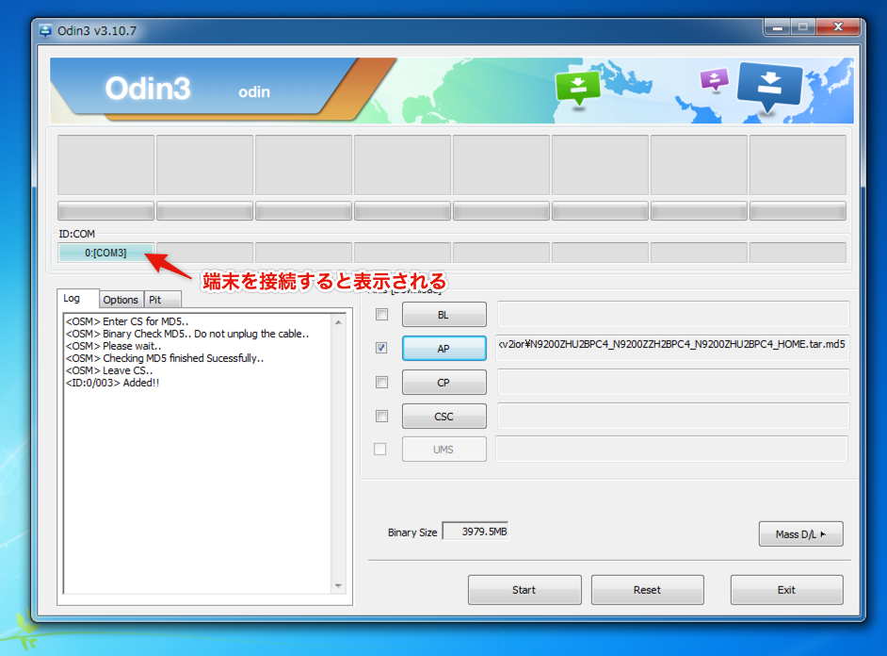
Task: Uncheck the AP checkbox
Action: point(382,348)
